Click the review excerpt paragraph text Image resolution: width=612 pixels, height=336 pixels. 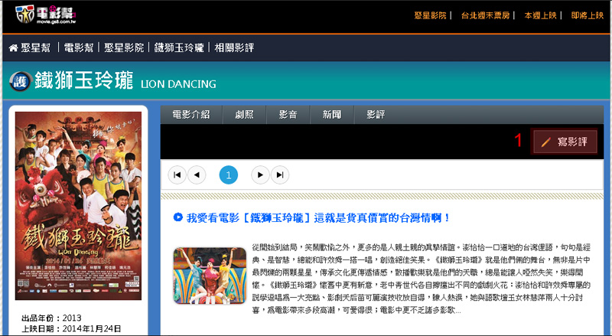point(422,279)
